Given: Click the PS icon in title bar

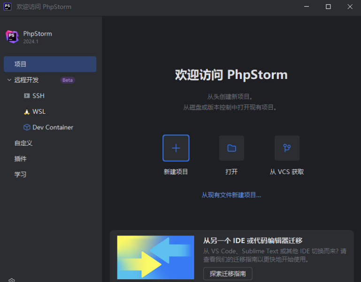Looking at the screenshot, I should (x=8, y=7).
